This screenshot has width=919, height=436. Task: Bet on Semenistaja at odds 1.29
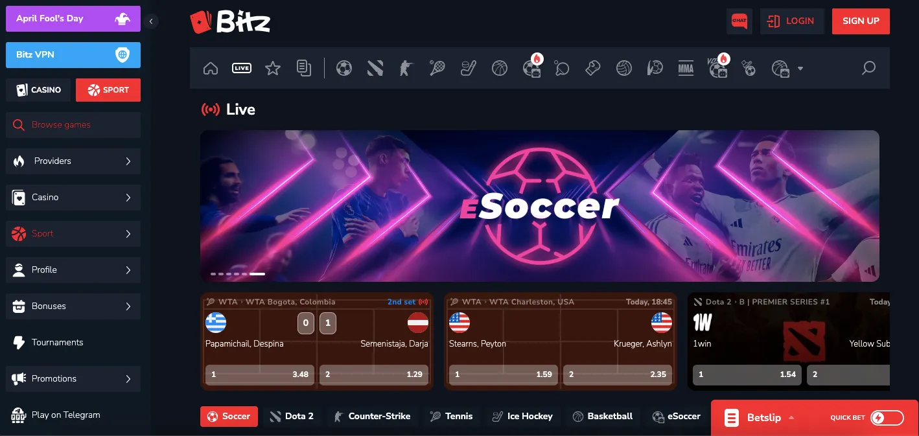click(x=374, y=374)
